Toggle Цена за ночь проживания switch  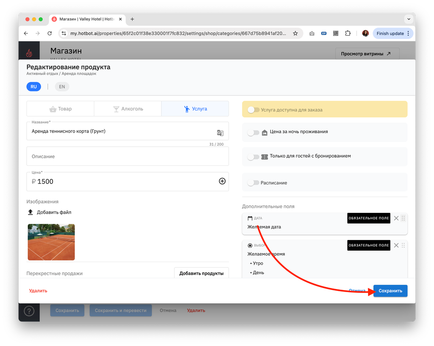click(x=253, y=133)
